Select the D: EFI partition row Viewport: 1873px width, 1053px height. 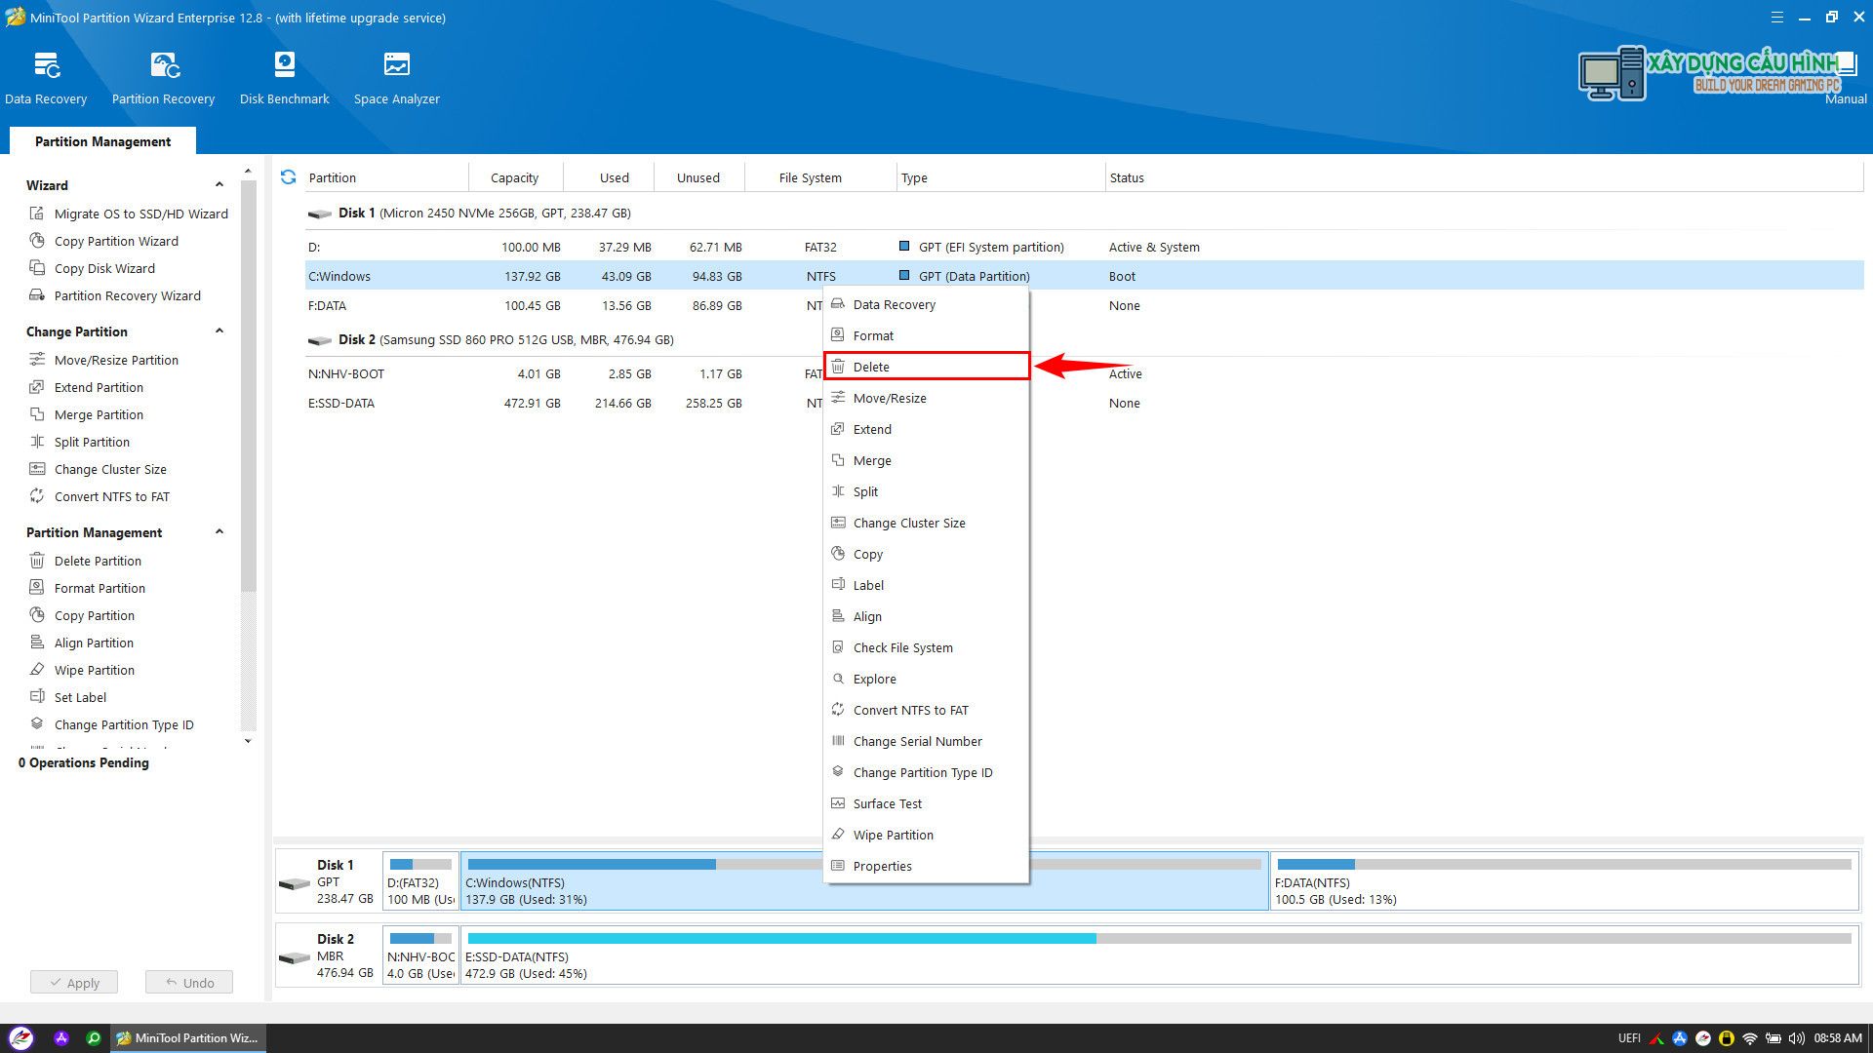1083,247
